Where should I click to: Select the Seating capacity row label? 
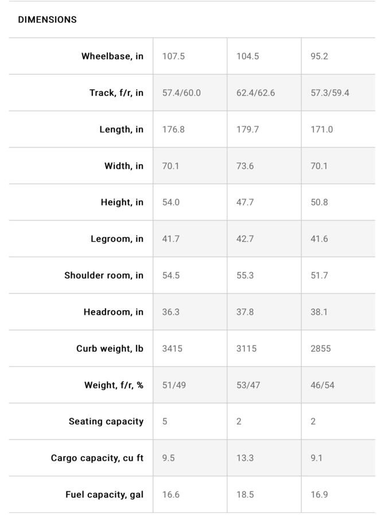point(106,422)
